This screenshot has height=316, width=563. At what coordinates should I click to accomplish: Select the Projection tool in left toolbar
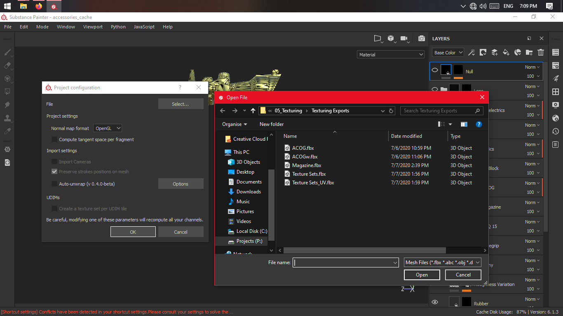pos(7,79)
